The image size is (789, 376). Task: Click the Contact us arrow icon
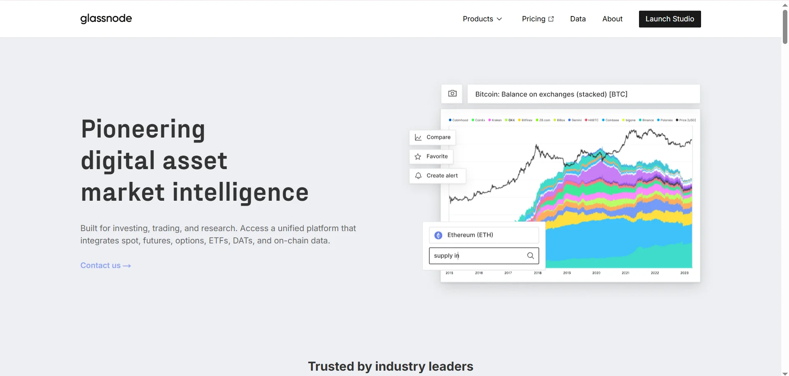[127, 266]
